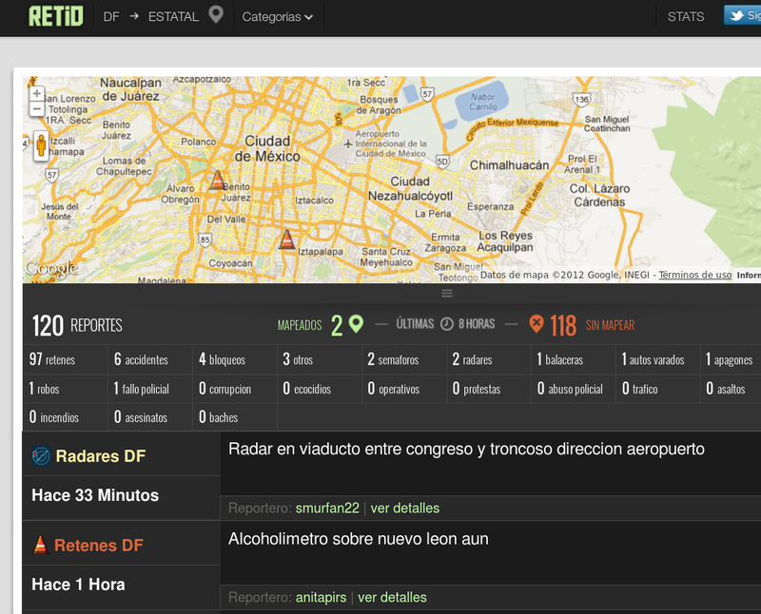Click the Twitter follow button
Image resolution: width=761 pixels, height=614 pixels.
click(x=743, y=15)
